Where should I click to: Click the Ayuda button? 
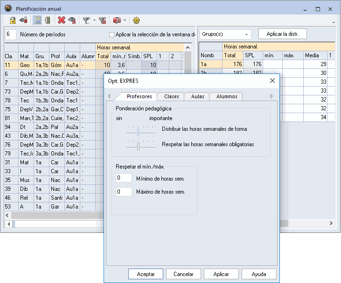pos(259,274)
